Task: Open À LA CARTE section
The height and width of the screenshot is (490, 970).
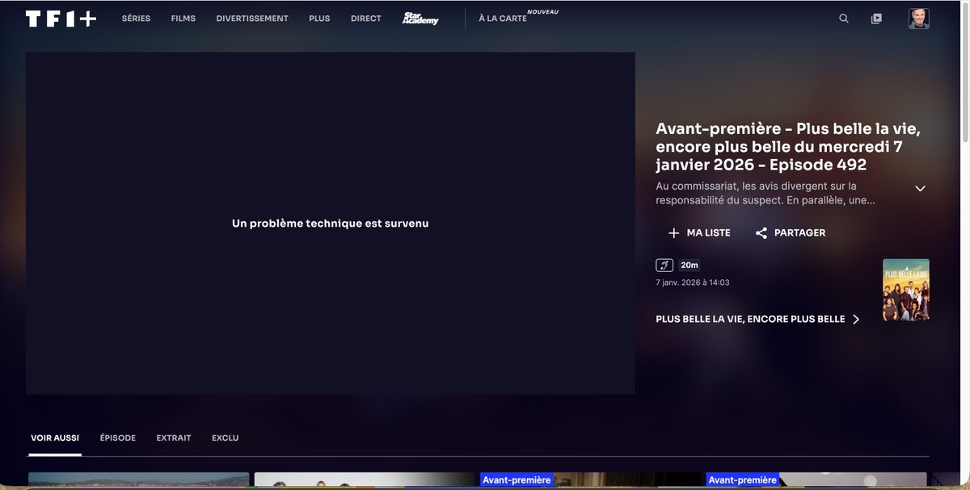Action: click(x=503, y=19)
